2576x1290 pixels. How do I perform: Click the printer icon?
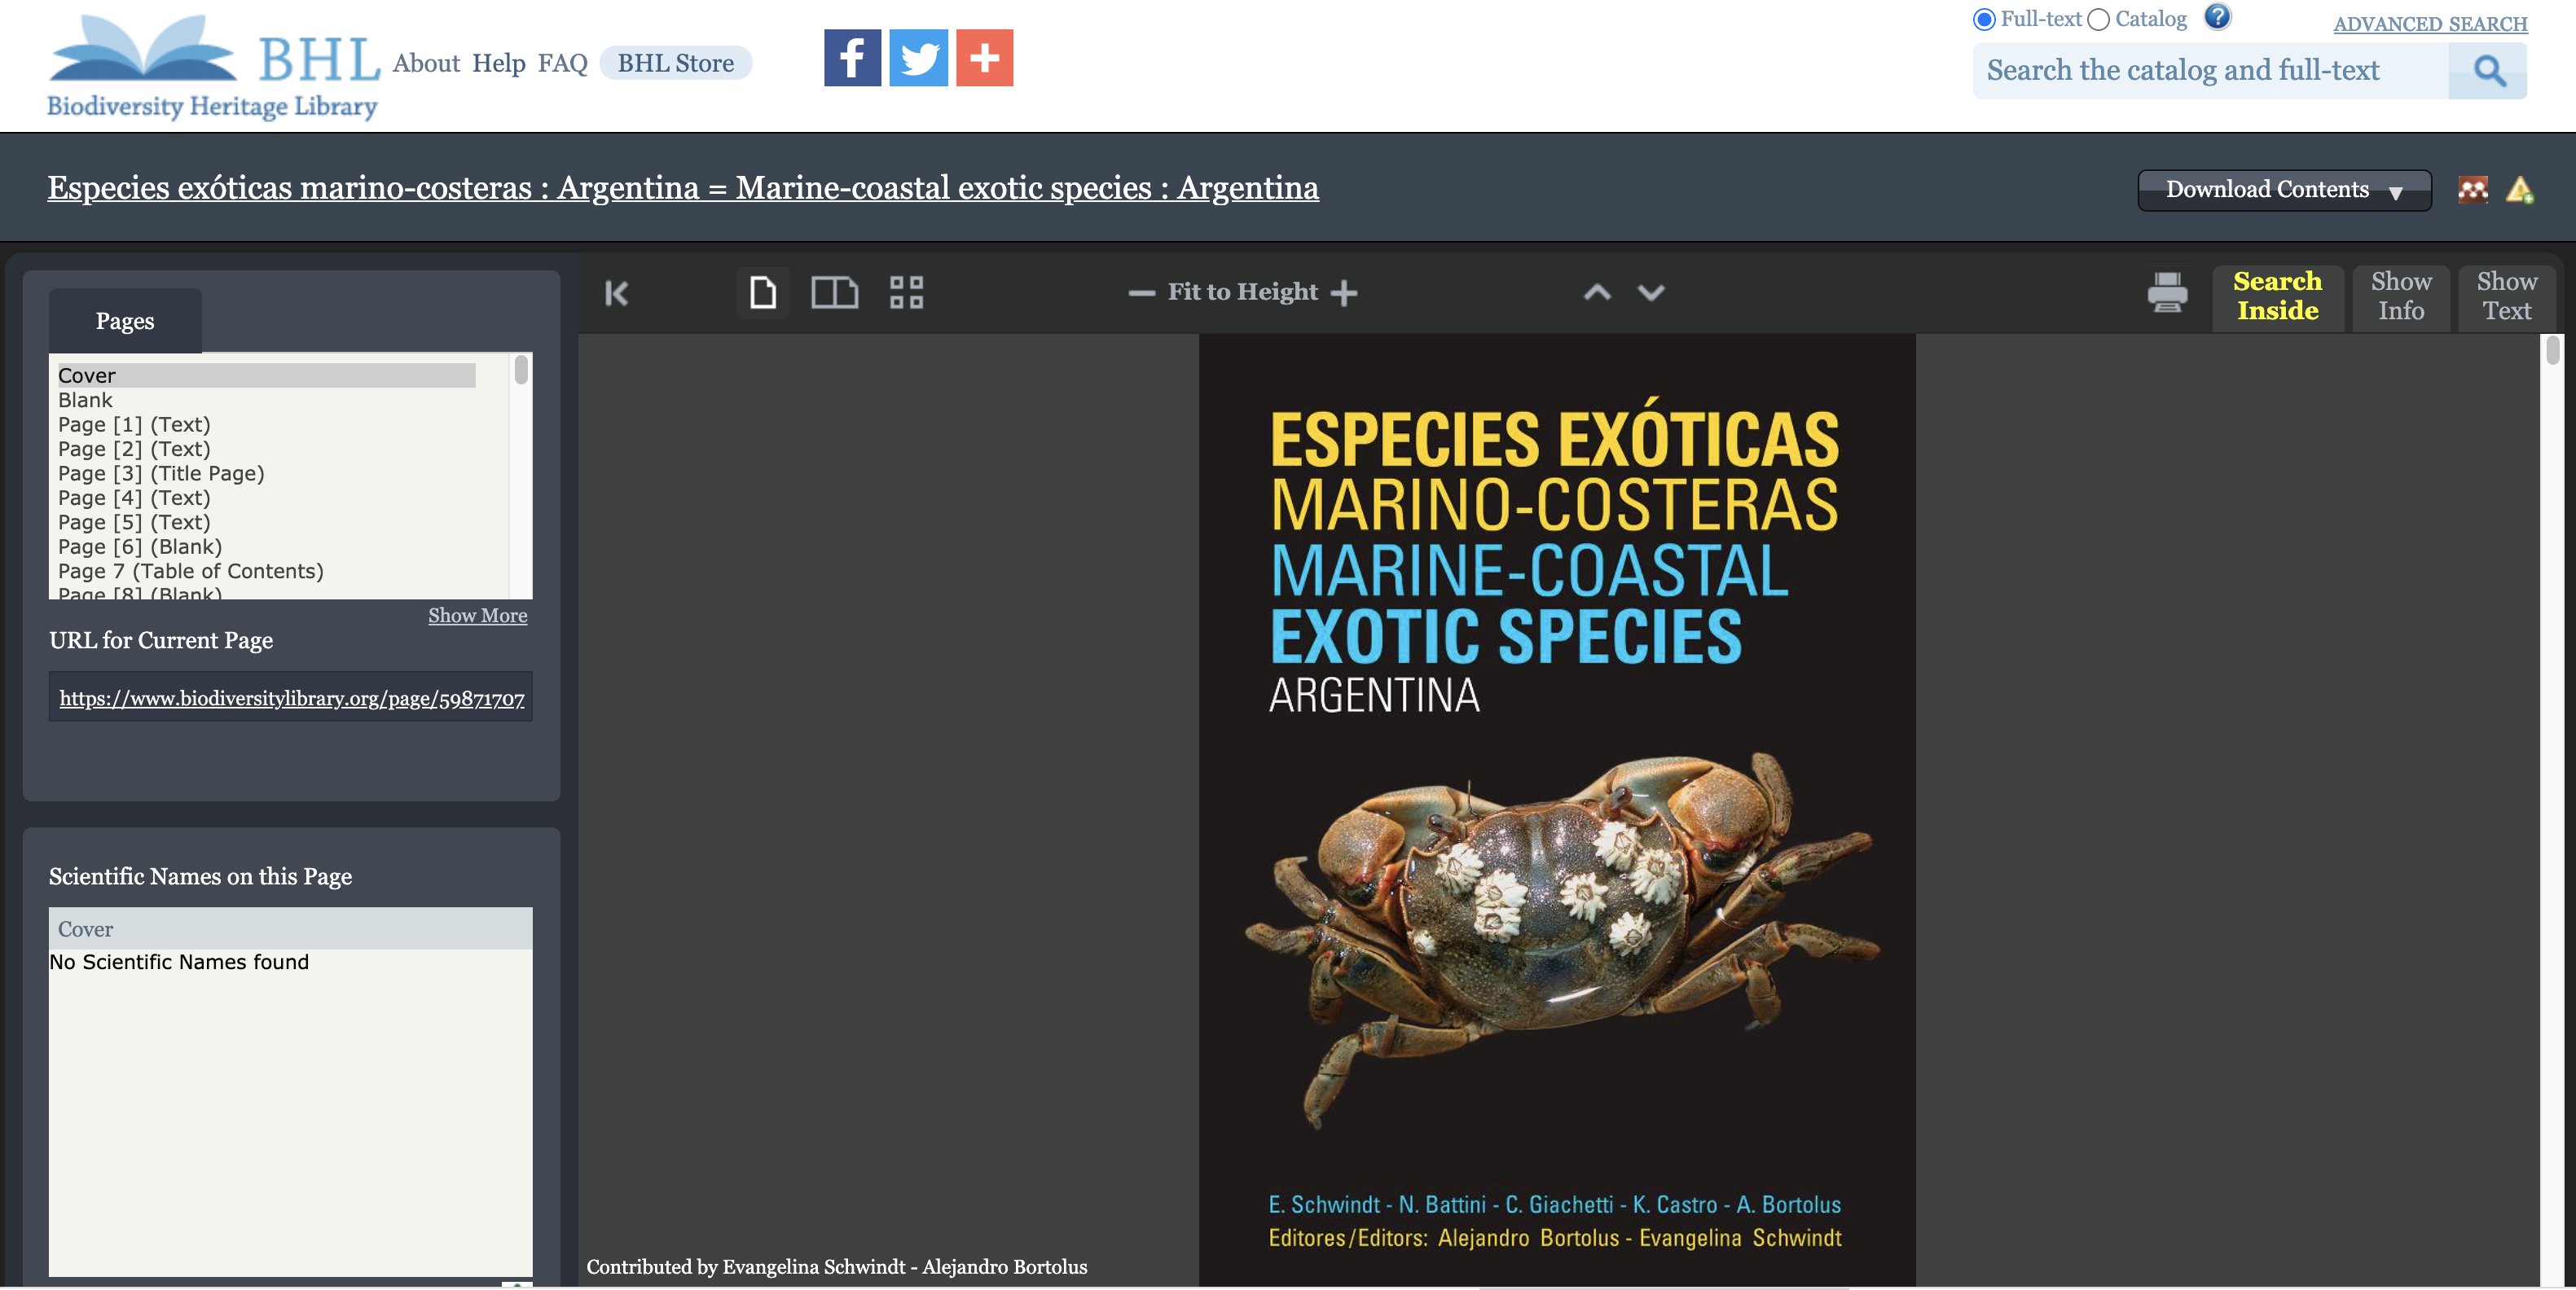tap(2167, 293)
